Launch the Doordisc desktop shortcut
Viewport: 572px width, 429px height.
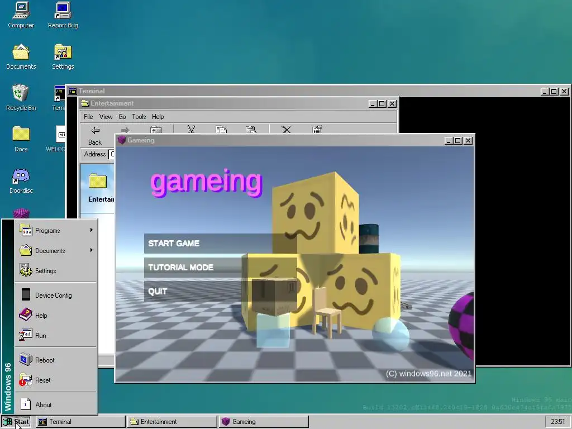21,180
